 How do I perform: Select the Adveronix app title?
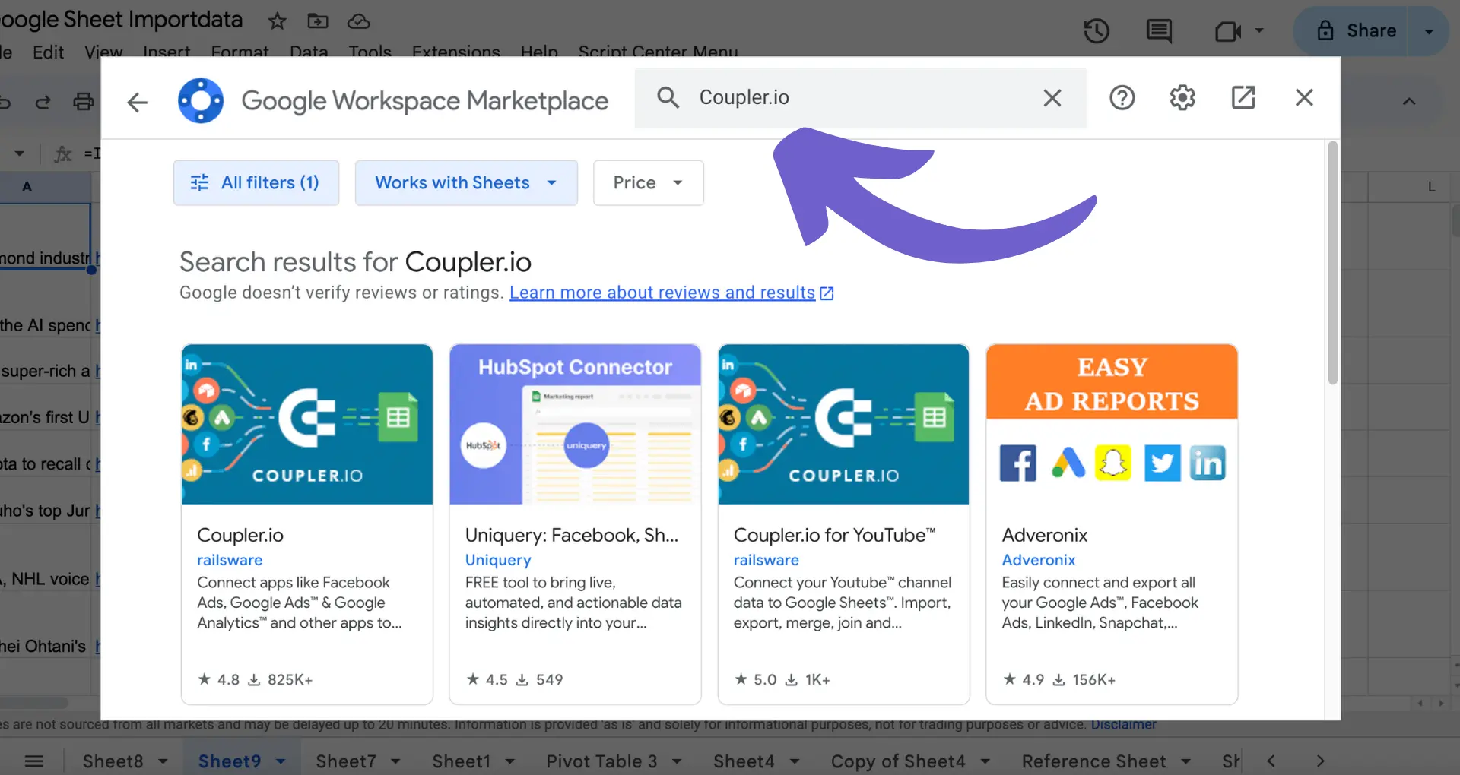coord(1045,535)
